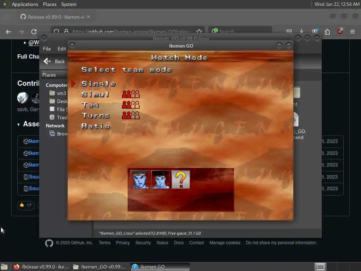Click Back button in file manager

click(54, 61)
